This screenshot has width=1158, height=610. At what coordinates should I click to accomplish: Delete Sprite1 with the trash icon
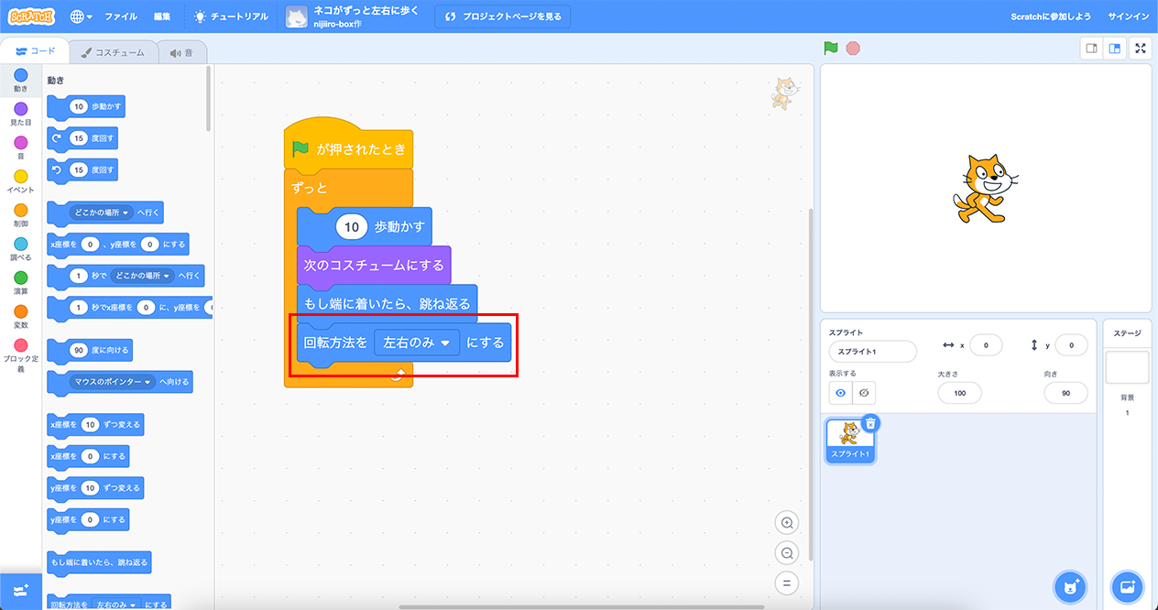tap(870, 423)
